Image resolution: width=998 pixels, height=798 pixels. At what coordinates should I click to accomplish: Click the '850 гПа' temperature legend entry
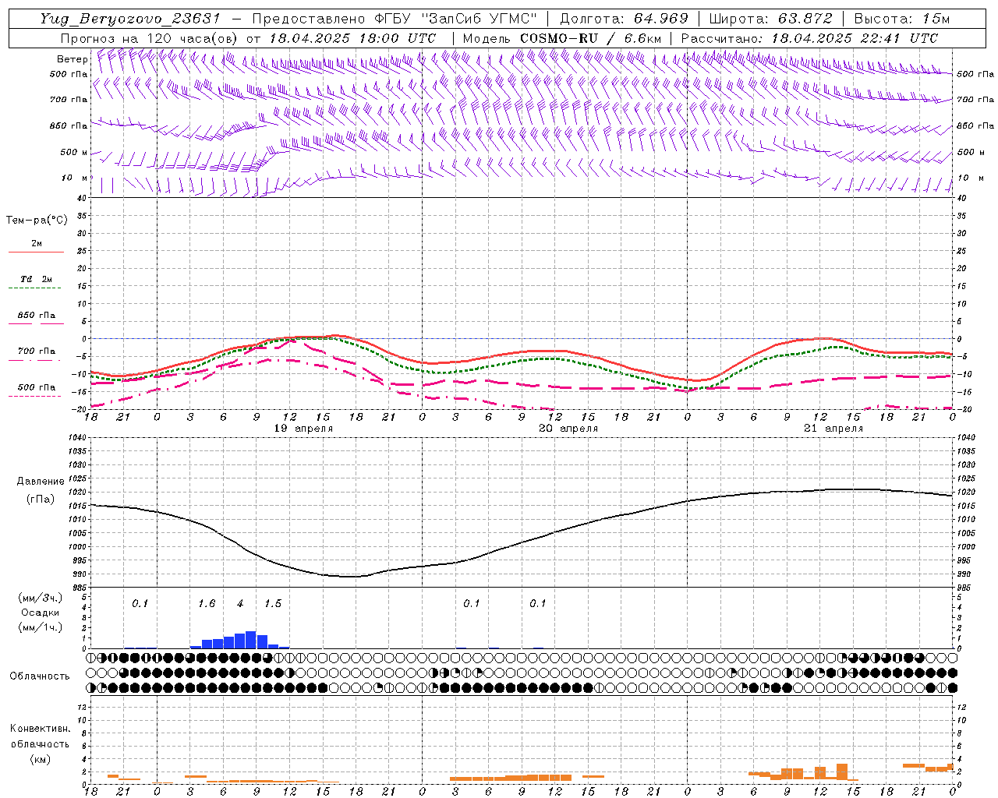click(36, 316)
